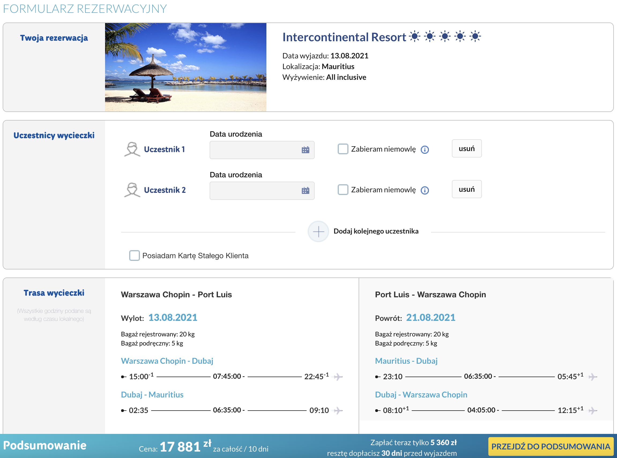Click the Uczestnik 1 person avatar icon

click(x=132, y=149)
